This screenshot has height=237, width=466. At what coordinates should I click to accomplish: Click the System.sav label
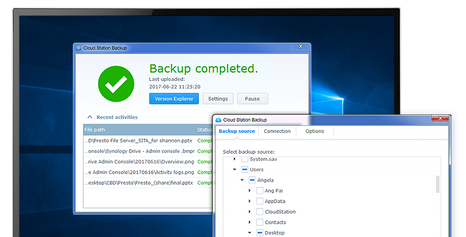tap(263, 159)
